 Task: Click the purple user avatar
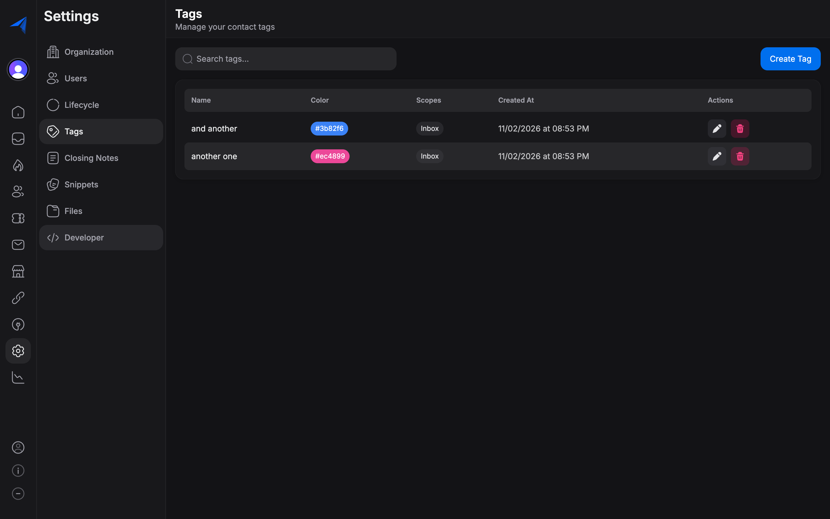18,69
